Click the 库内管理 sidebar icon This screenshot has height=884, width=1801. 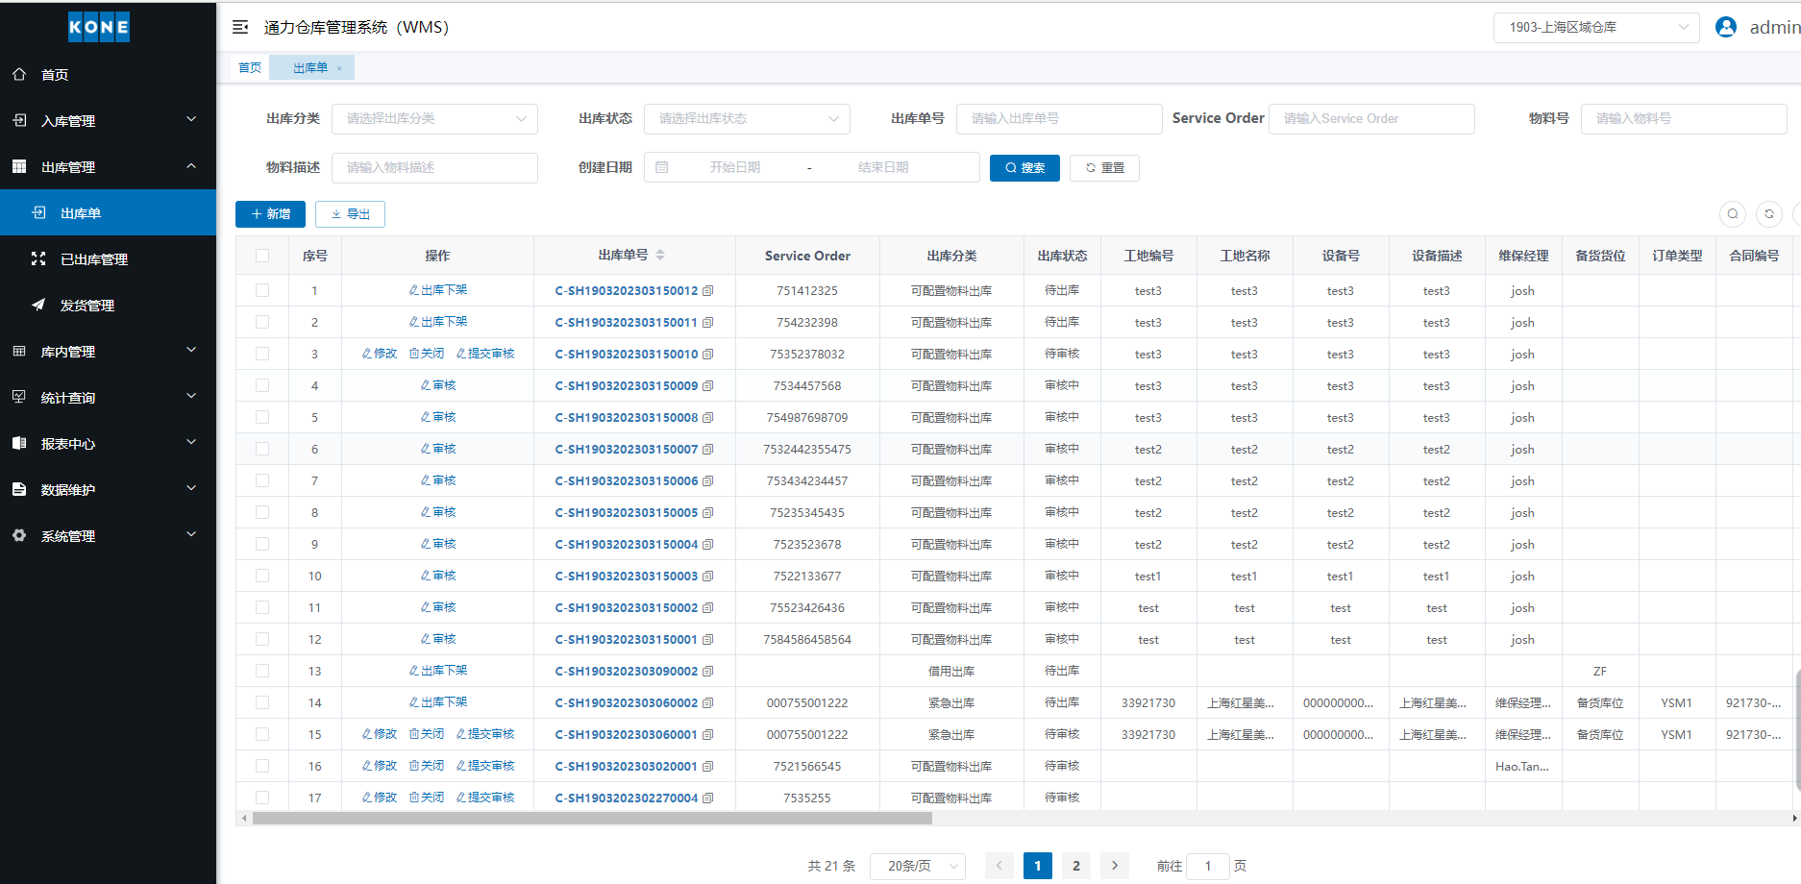coord(19,351)
